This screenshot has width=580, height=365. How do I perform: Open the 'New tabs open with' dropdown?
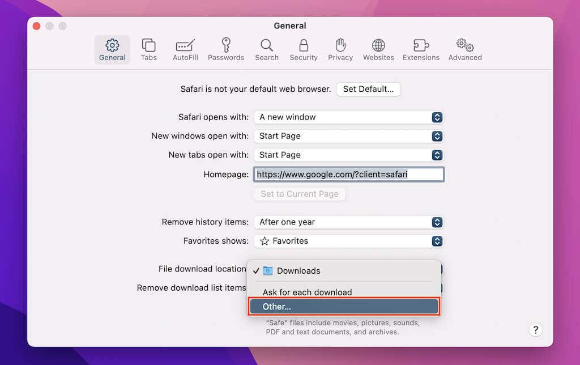348,155
